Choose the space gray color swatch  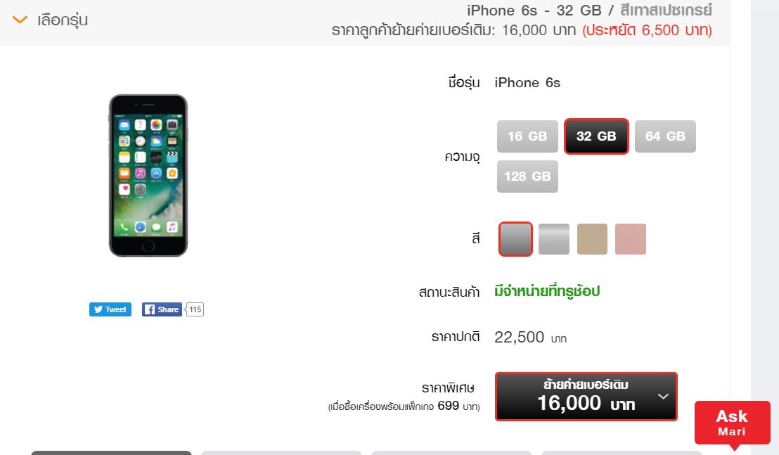tap(515, 239)
